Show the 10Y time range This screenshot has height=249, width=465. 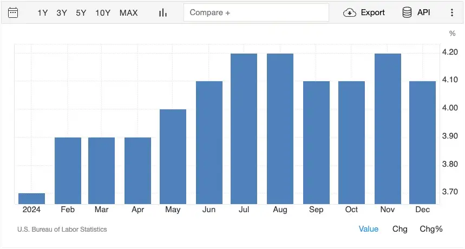pyautogui.click(x=103, y=12)
